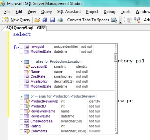
Task: Click the Comments indexed text column icon
Action: (27, 131)
